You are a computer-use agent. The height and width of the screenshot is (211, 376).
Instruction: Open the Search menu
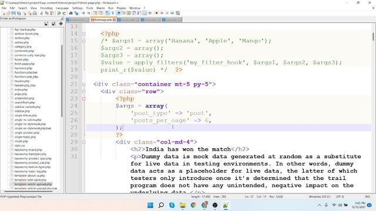(x=22, y=8)
